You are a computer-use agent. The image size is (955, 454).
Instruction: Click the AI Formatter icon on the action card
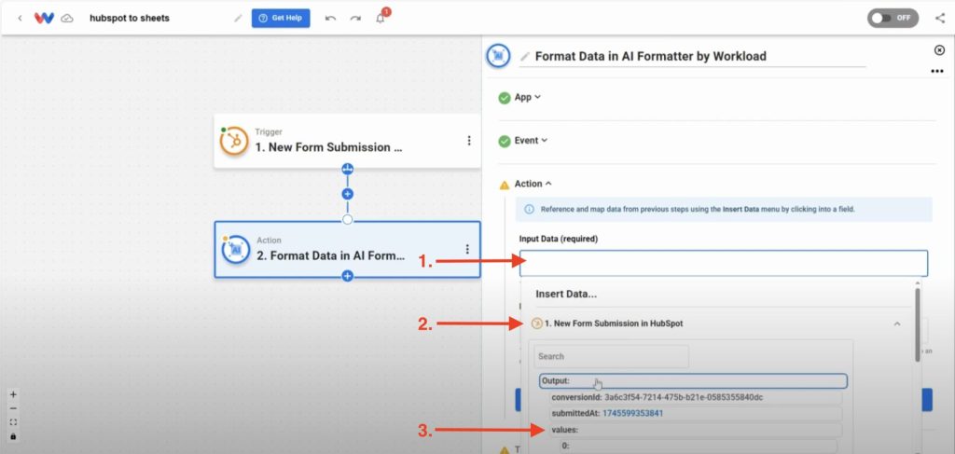coord(236,250)
